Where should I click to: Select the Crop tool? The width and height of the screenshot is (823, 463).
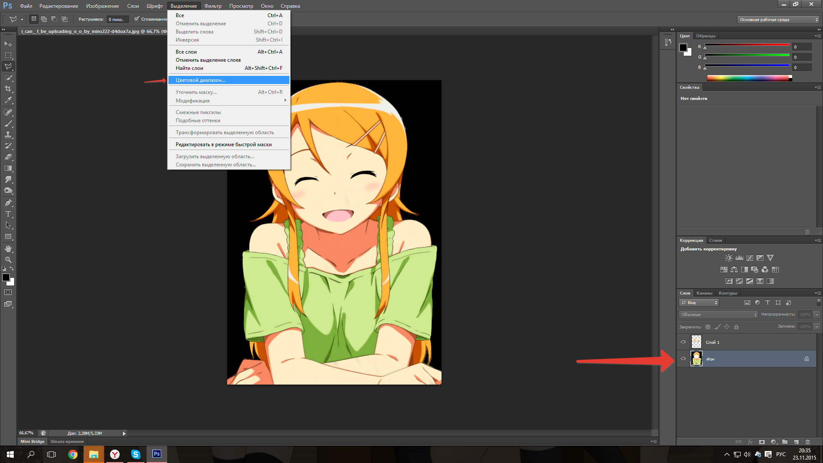[8, 89]
